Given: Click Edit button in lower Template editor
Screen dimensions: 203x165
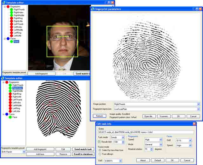Looking at the screenshot, I should pyautogui.click(x=63, y=149).
